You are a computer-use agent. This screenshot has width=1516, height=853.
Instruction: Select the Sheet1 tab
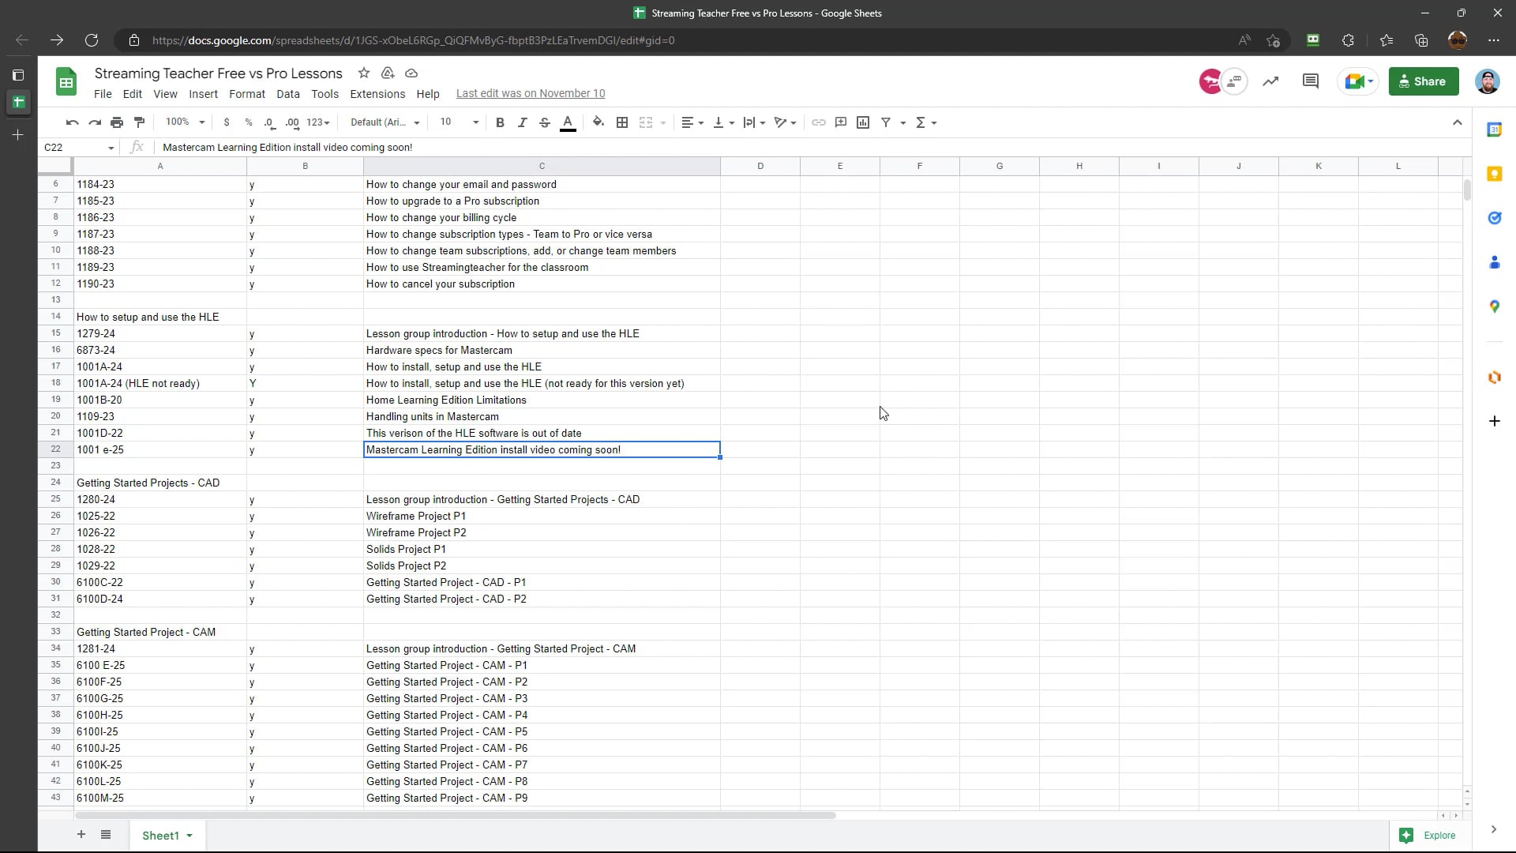tap(167, 836)
